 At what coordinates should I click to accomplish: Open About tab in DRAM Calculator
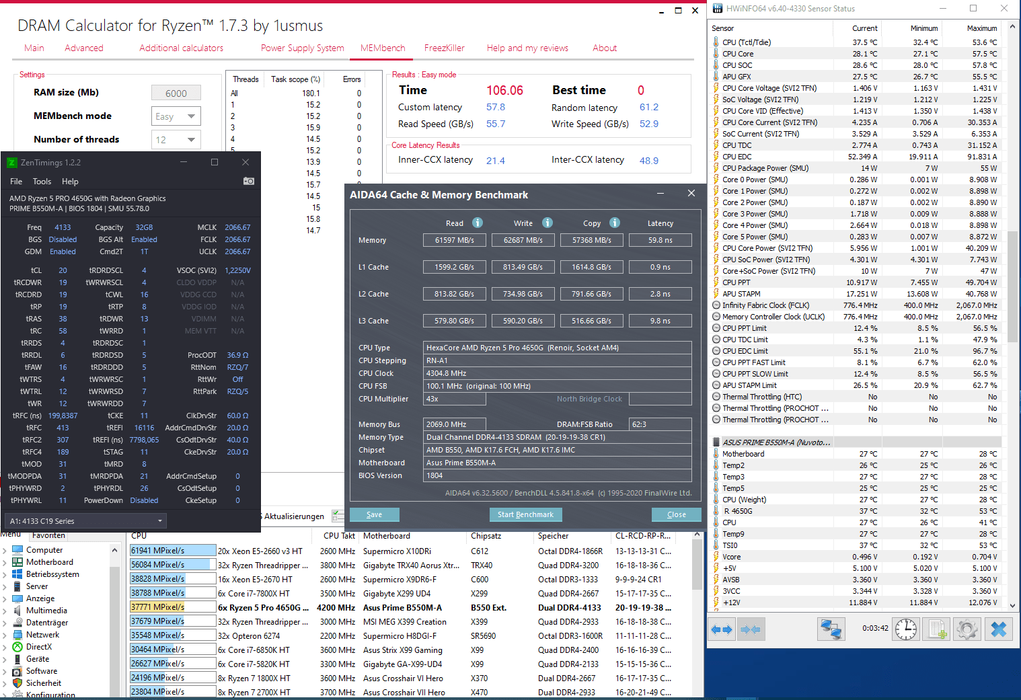tap(605, 48)
